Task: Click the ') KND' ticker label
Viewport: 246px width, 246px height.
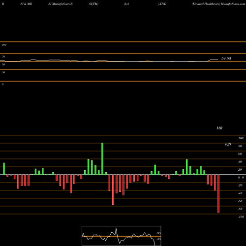Action: point(162,4)
